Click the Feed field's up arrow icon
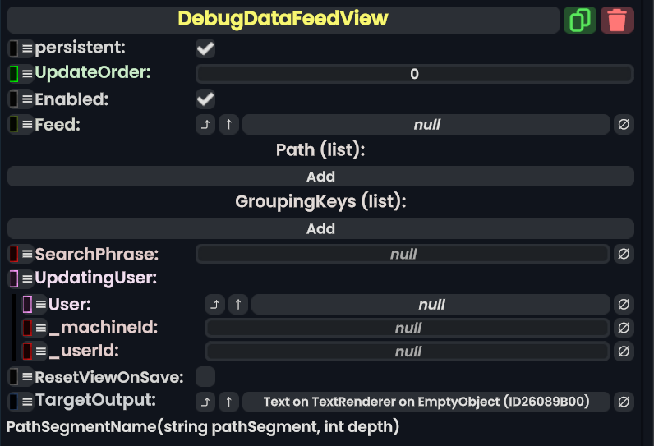This screenshot has width=654, height=446. (x=228, y=125)
